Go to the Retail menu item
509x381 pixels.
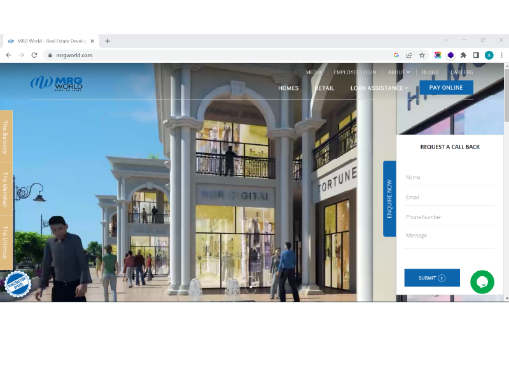pos(324,88)
